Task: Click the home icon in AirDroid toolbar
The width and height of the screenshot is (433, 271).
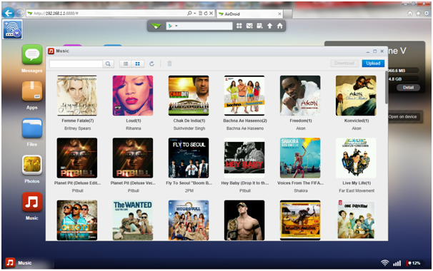Action: pos(280,26)
